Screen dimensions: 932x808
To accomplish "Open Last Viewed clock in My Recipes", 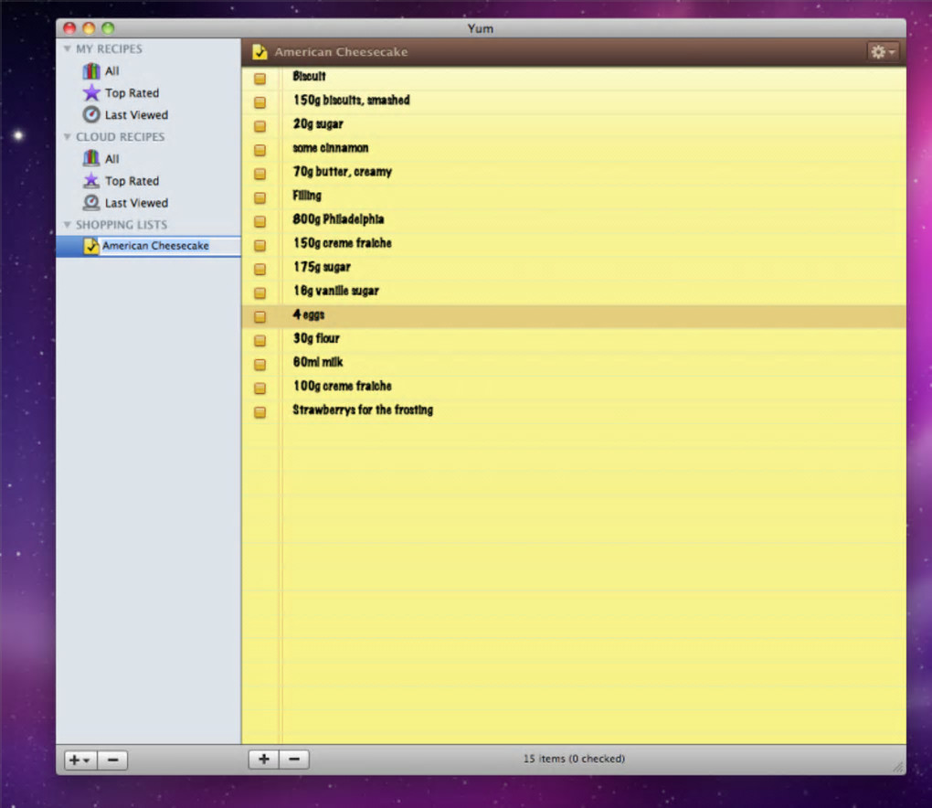I will coord(91,114).
